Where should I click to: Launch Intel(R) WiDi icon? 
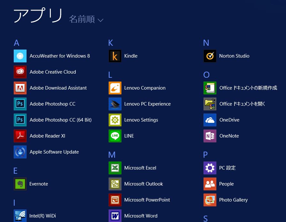click(x=20, y=216)
